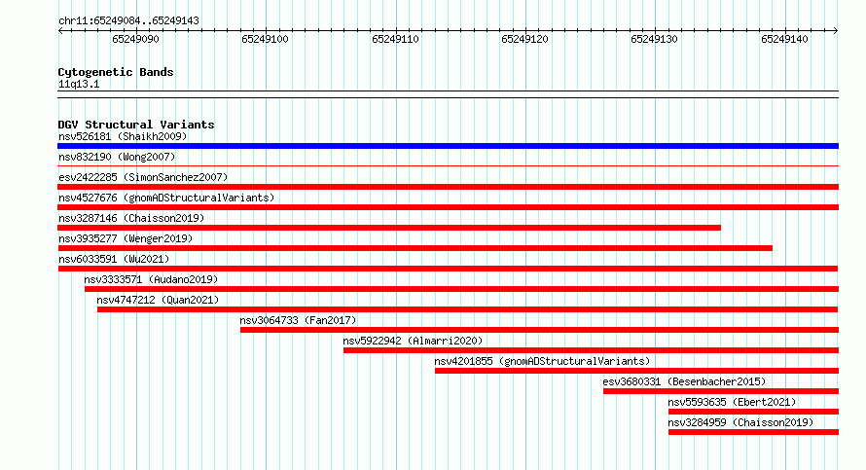This screenshot has height=470, width=866.
Task: Click the esv2422285 (SimonSanchez2007) label
Action: tap(143, 177)
